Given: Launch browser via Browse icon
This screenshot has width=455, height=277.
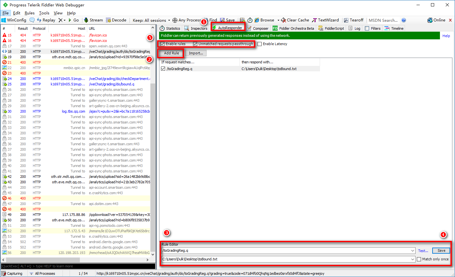Looking at the screenshot, I should [264, 20].
